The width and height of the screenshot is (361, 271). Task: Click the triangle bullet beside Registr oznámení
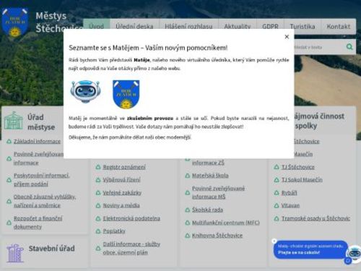coord(98,167)
